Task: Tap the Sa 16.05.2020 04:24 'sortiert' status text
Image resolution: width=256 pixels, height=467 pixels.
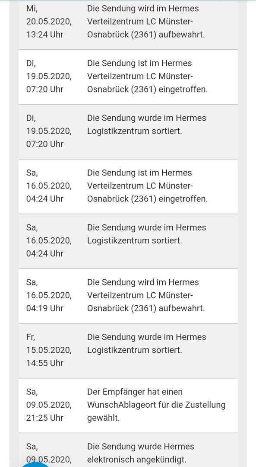Action: 146,234
